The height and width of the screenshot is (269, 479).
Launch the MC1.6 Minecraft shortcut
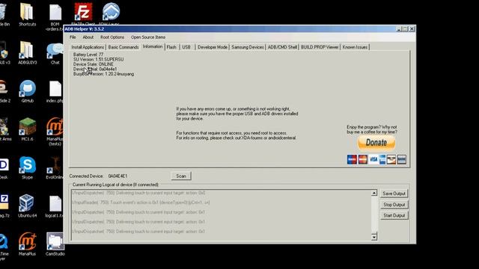click(27, 129)
